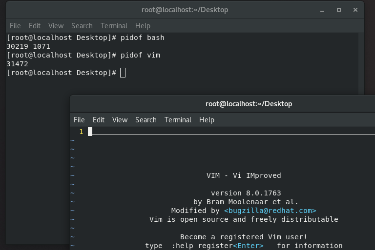Click 'by Bram Moolenaar et al.' text
The image size is (375, 250).
246,202
